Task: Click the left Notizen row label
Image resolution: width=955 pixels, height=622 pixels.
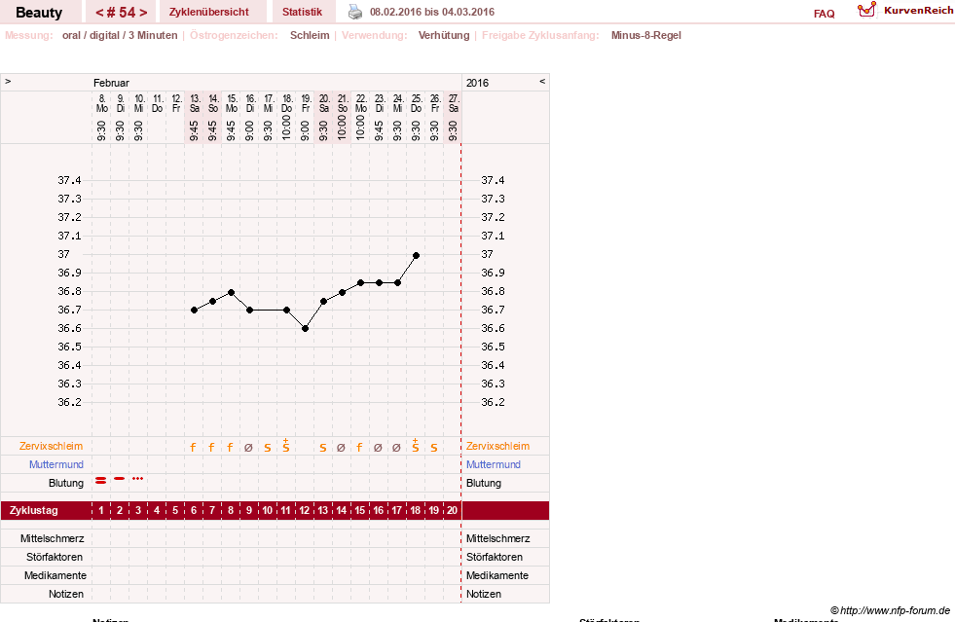Action: click(x=66, y=594)
